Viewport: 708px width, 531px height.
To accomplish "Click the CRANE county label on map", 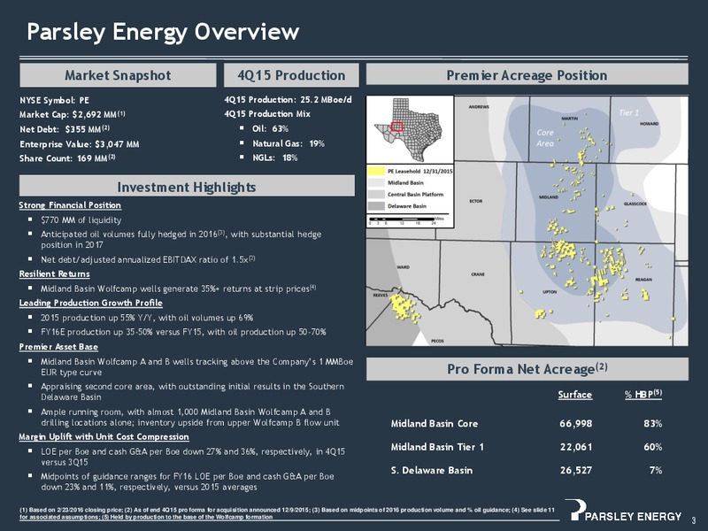I will [x=478, y=274].
